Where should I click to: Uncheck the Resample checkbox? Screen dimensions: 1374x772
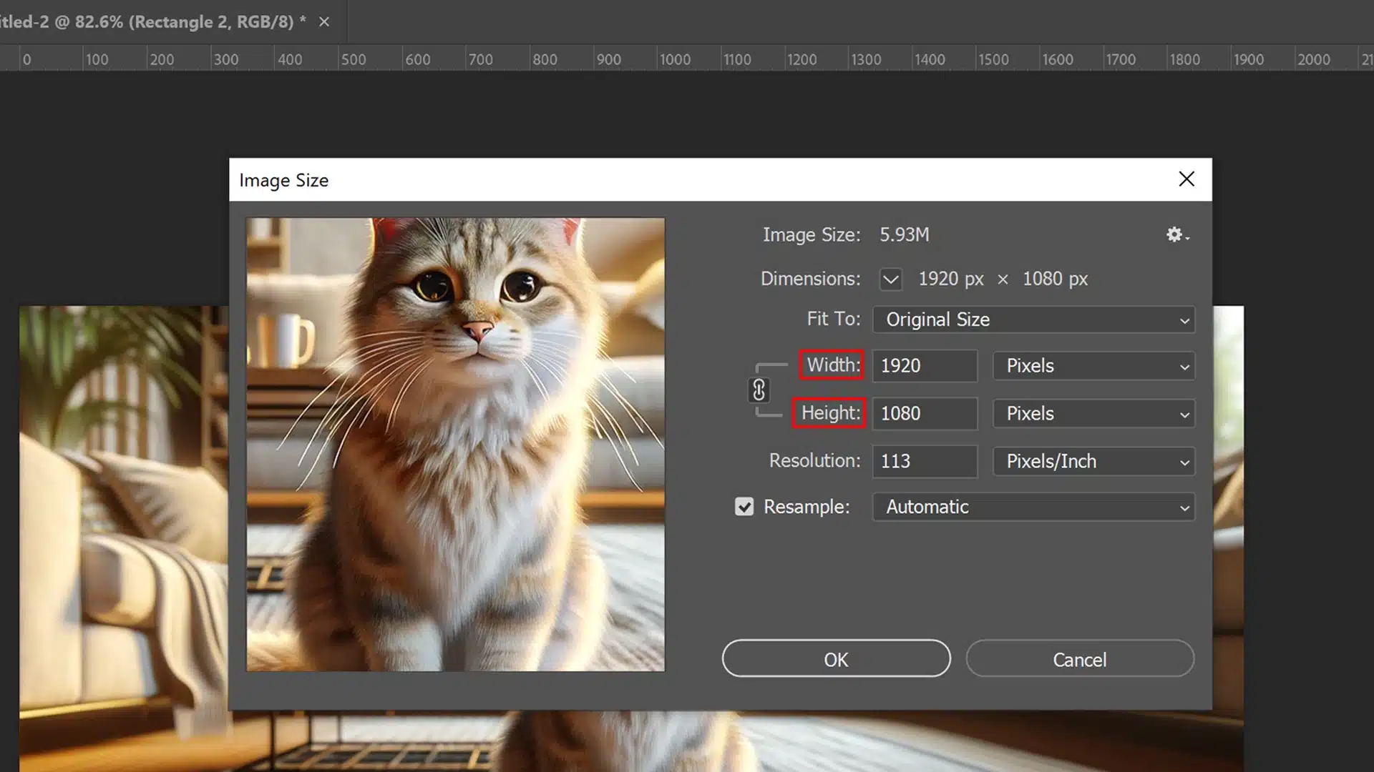(744, 507)
